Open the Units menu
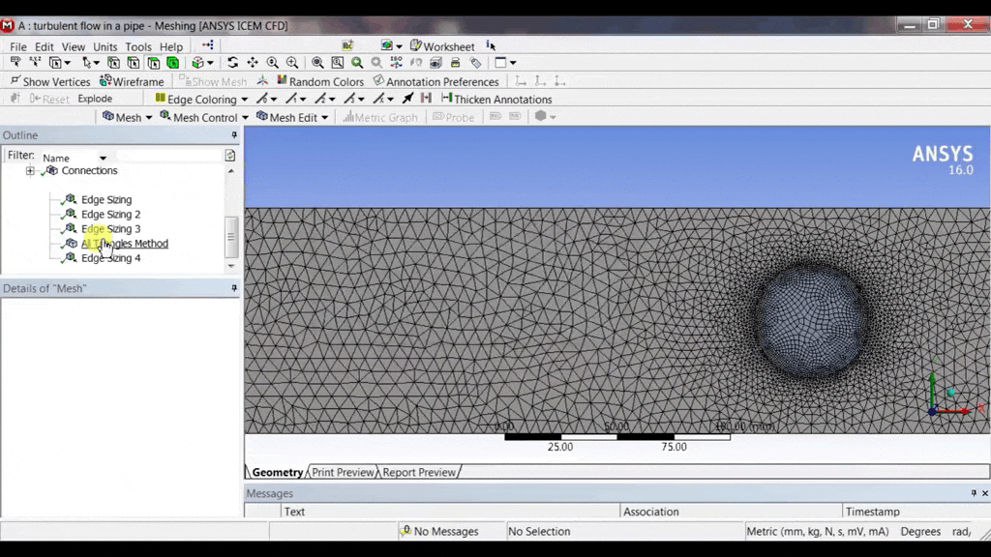Viewport: 991px width, 557px height. click(105, 46)
